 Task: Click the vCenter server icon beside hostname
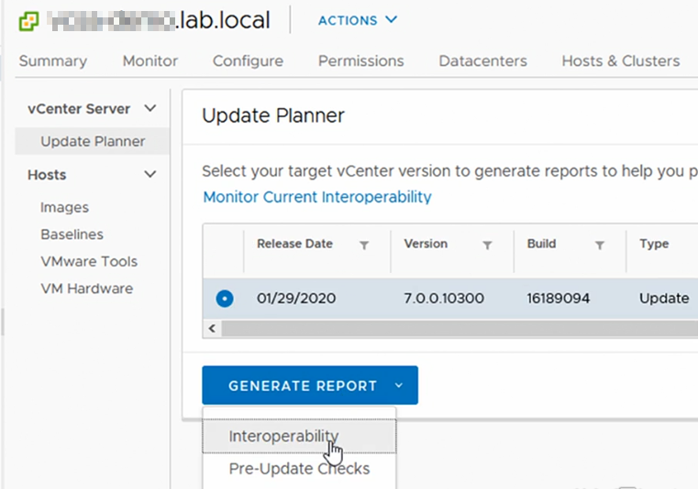click(x=29, y=21)
